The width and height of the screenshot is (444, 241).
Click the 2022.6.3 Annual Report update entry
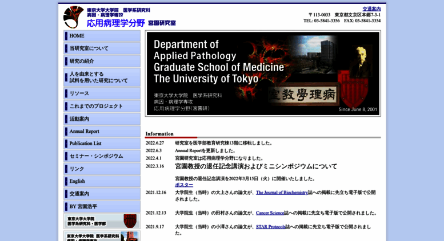tap(205, 150)
